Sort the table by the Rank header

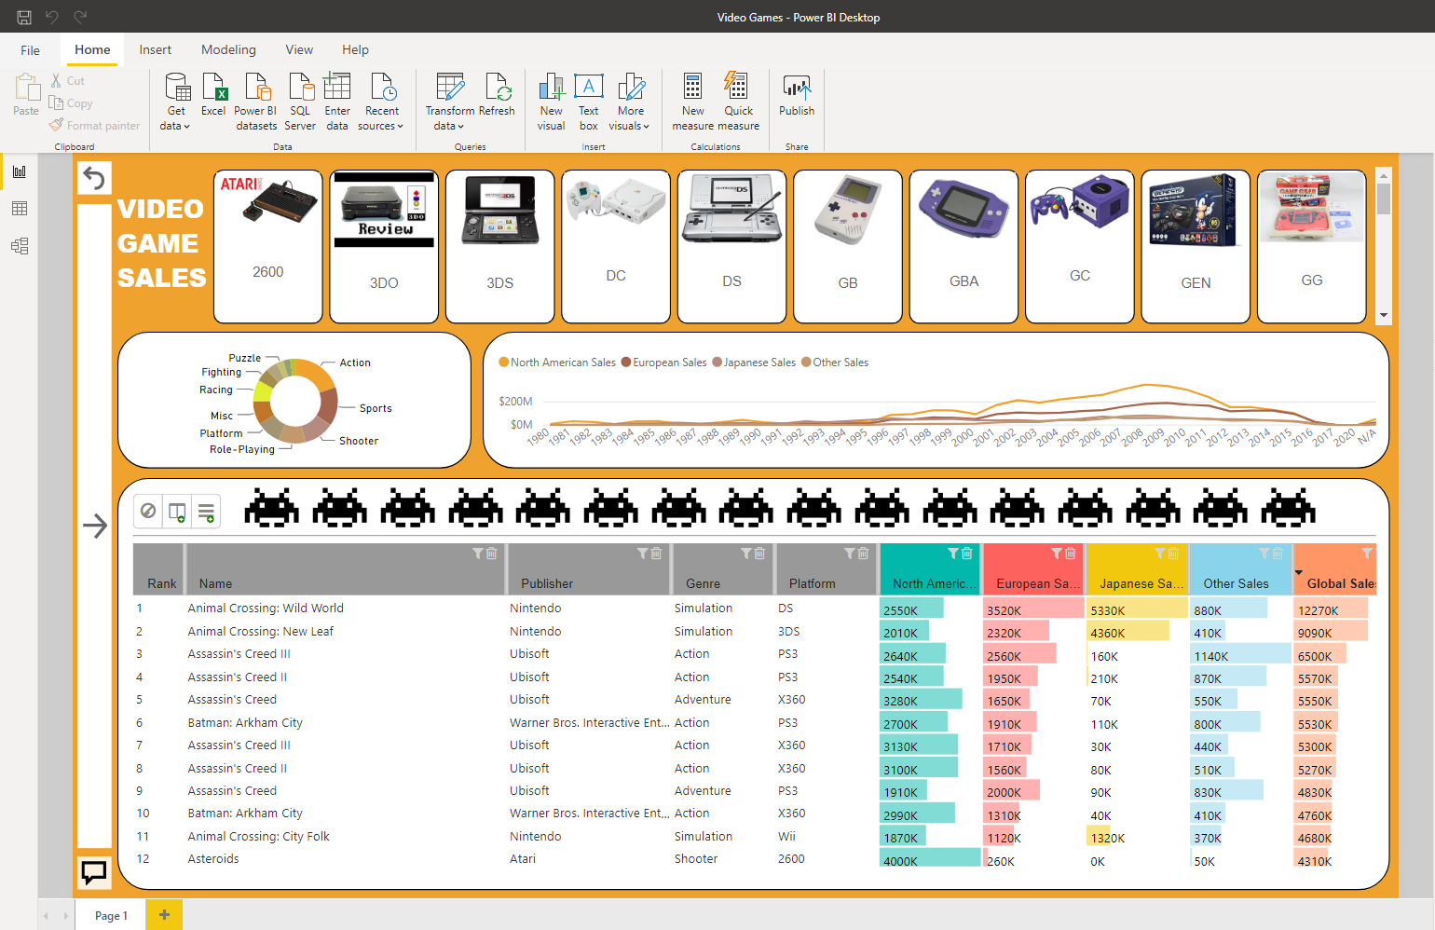161,583
